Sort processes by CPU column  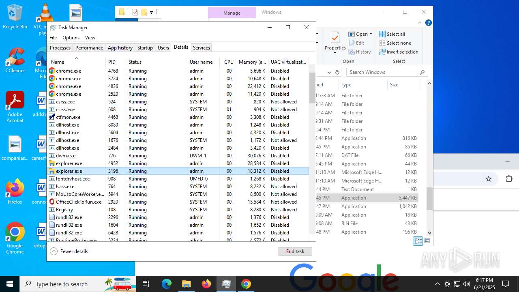228,62
